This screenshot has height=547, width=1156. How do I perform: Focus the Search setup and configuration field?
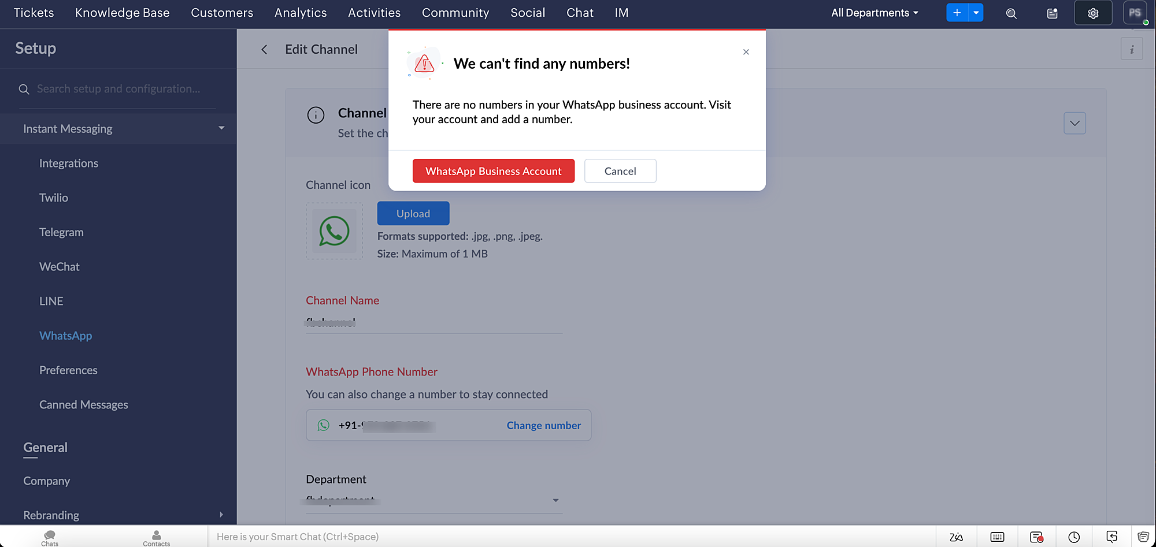[118, 89]
